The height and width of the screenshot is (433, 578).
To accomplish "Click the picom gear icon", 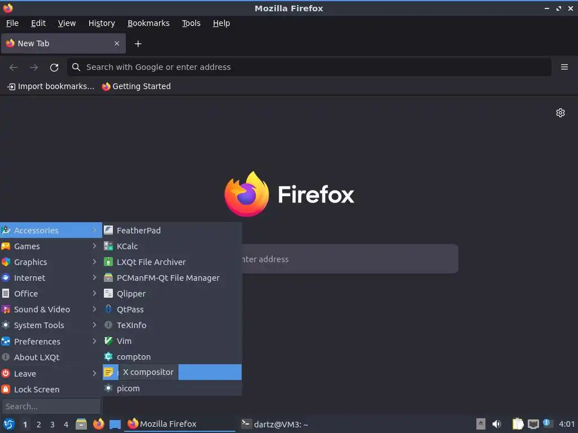I will [x=108, y=388].
